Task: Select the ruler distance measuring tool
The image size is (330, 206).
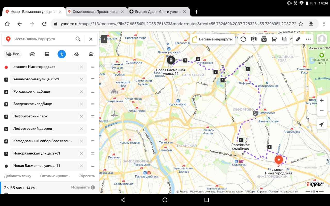Action: pos(298,39)
